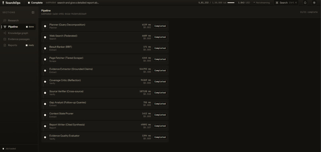Viewport: 321px width, 152px height.
Task: Click the Not streaming status indicator
Action: pos(261,3)
